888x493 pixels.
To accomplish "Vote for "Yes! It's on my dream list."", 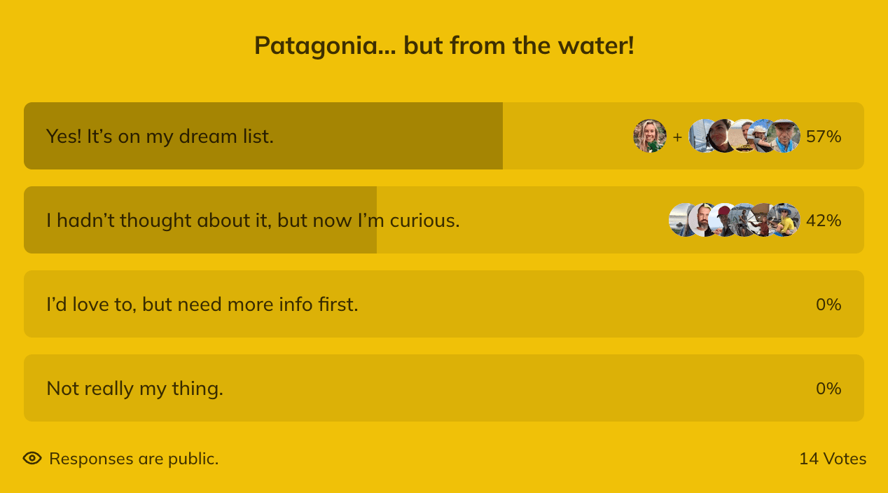I will [160, 136].
